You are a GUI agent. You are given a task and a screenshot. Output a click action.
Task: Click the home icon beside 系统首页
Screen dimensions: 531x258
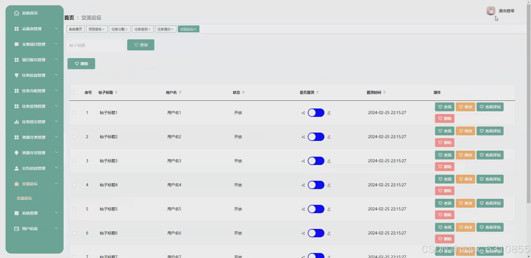17,13
